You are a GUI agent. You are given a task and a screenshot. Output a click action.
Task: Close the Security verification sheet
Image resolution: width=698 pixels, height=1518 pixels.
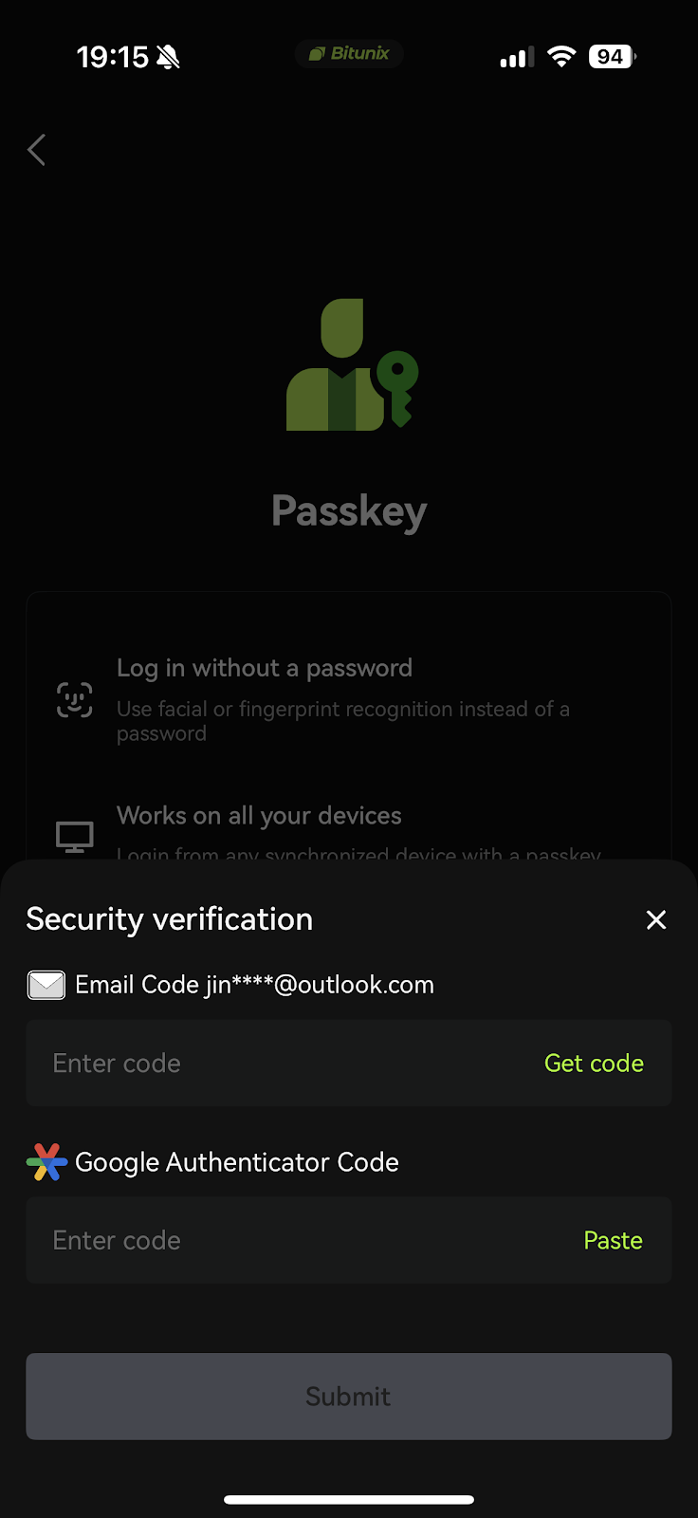pos(656,919)
